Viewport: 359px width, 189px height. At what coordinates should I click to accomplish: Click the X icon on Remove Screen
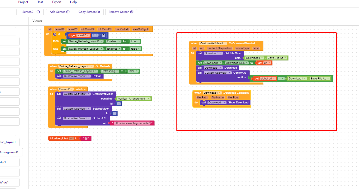(132, 12)
